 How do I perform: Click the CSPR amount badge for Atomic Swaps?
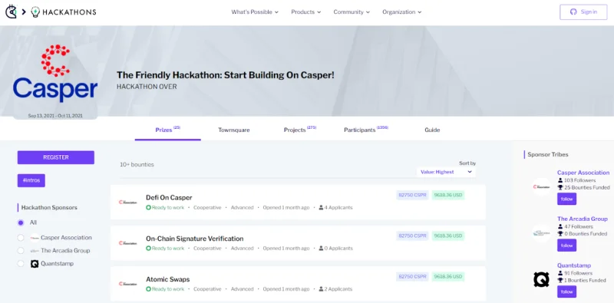pos(412,277)
